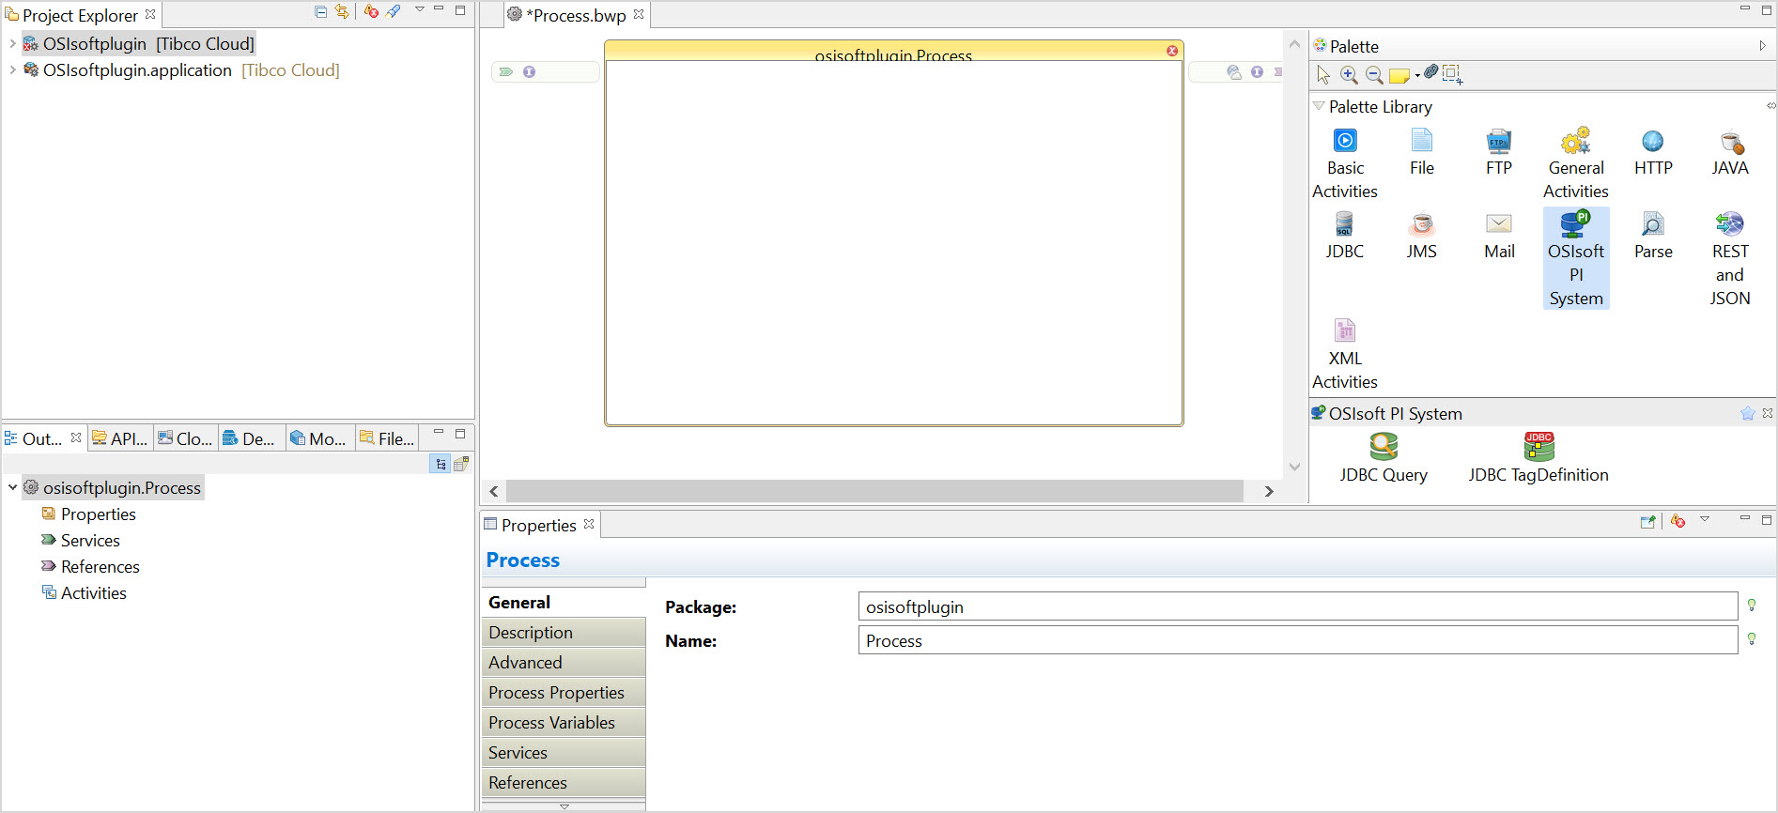Select the yellow sticky Note tool

point(1399,75)
